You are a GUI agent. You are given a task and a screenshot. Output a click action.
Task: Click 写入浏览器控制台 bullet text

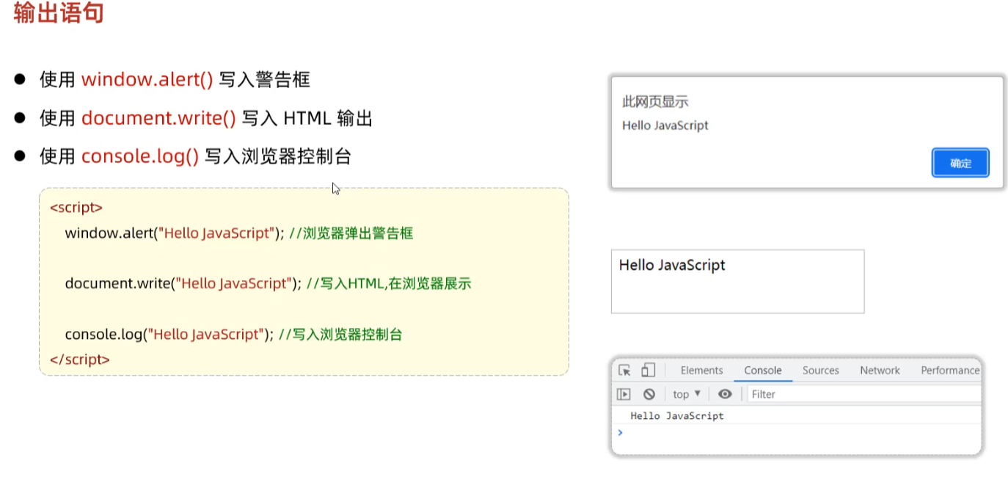coord(278,156)
